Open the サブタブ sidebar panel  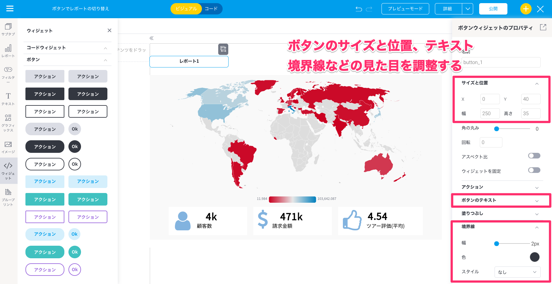click(x=8, y=29)
